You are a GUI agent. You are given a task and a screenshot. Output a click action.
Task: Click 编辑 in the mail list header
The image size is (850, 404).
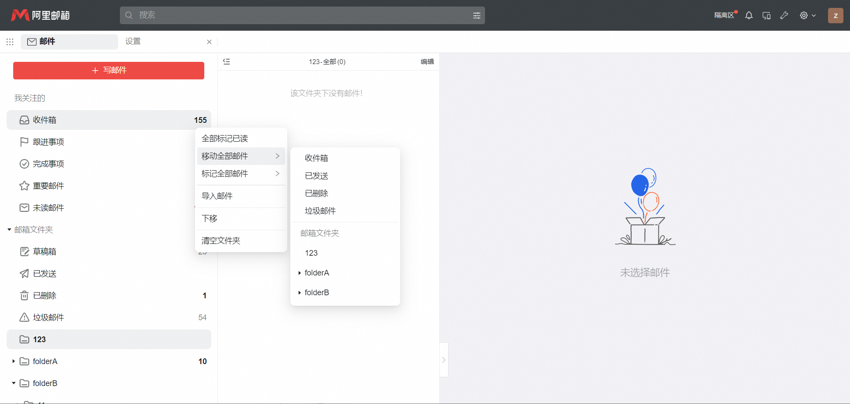427,62
